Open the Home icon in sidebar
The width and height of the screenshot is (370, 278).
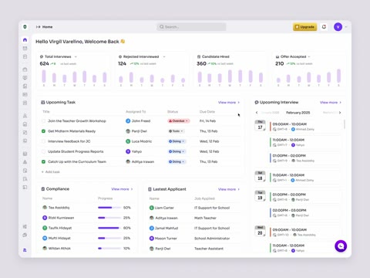click(25, 40)
